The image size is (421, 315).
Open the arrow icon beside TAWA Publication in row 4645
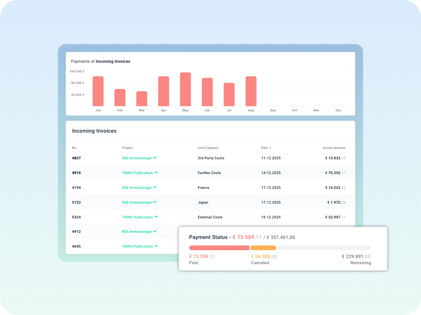[156, 246]
